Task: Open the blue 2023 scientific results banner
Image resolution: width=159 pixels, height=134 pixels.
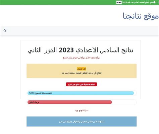Action: 82,121
